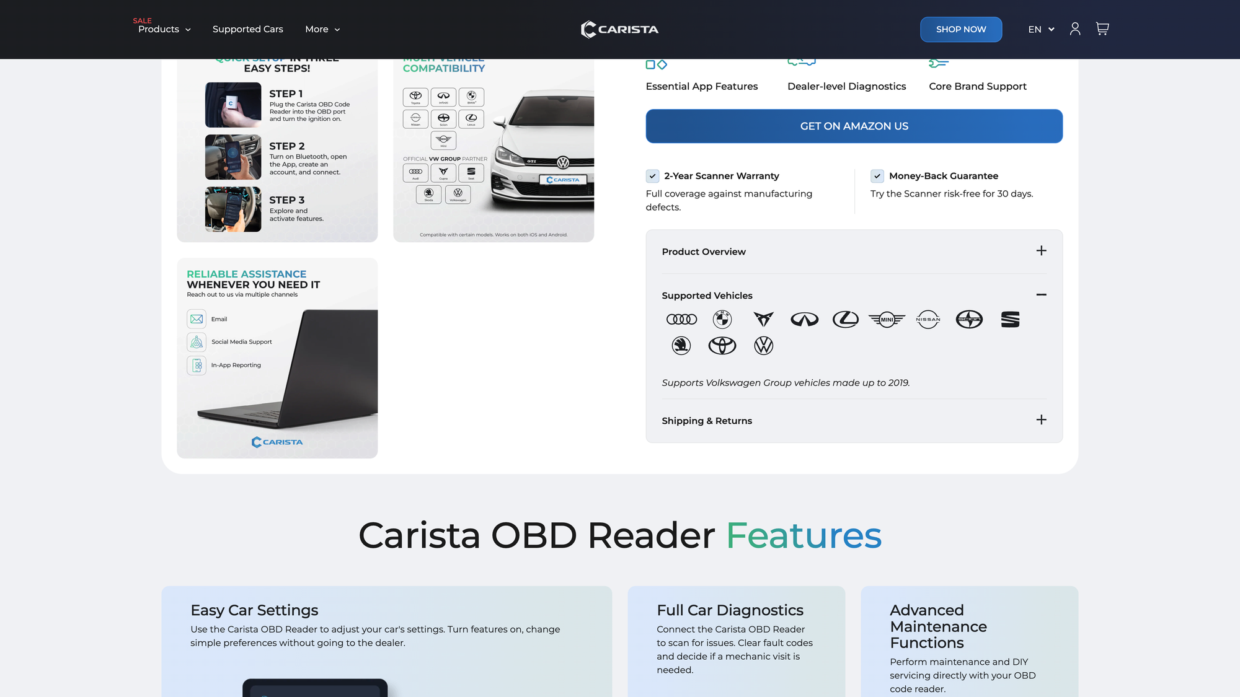Image resolution: width=1240 pixels, height=697 pixels.
Task: Select the Cupra logo under Supported Vehicles
Action: point(763,320)
